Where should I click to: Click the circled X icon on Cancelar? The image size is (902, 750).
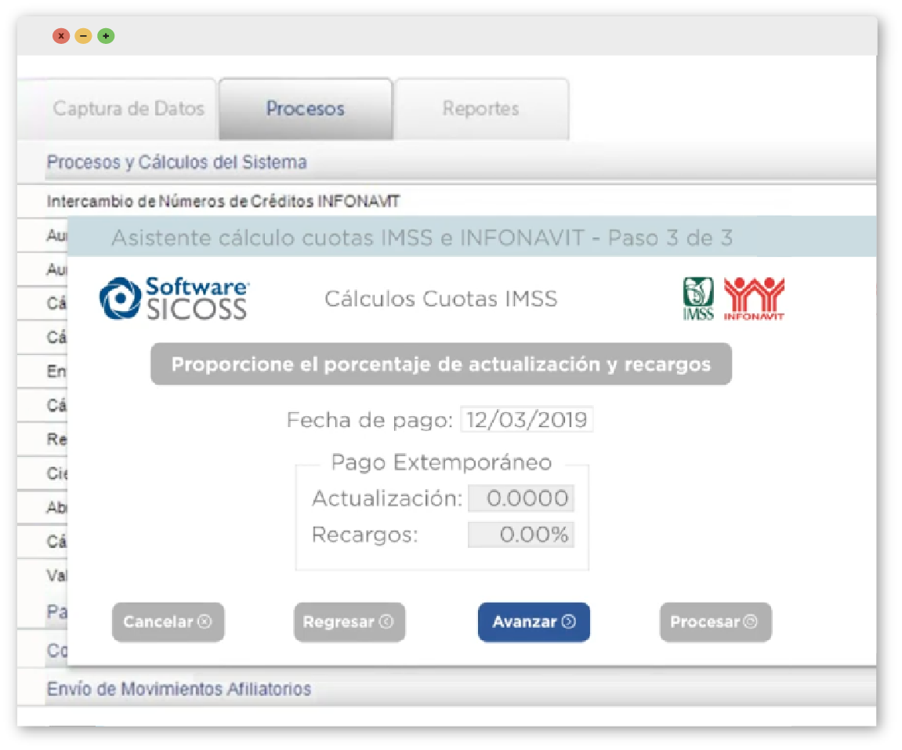click(203, 622)
